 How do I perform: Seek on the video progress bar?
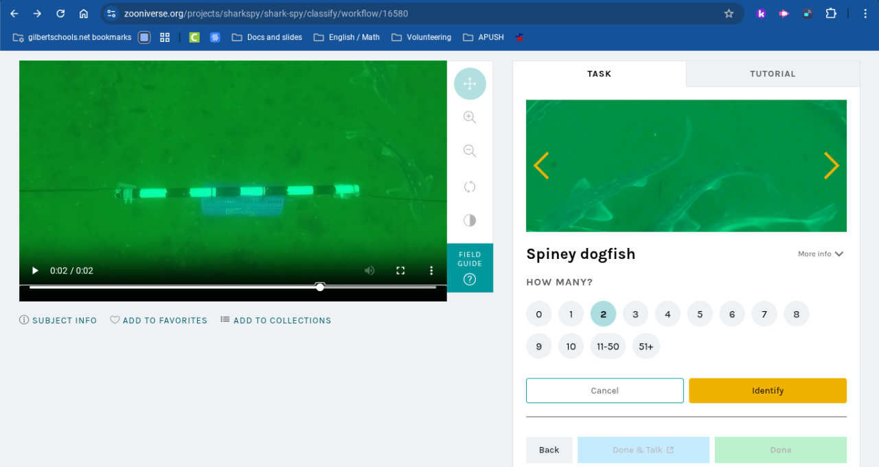[x=233, y=286]
